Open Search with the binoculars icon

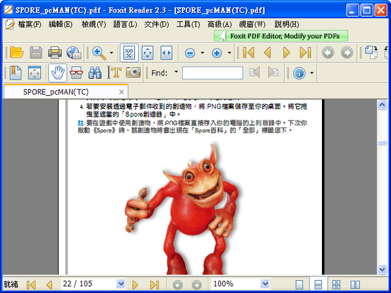(x=95, y=73)
